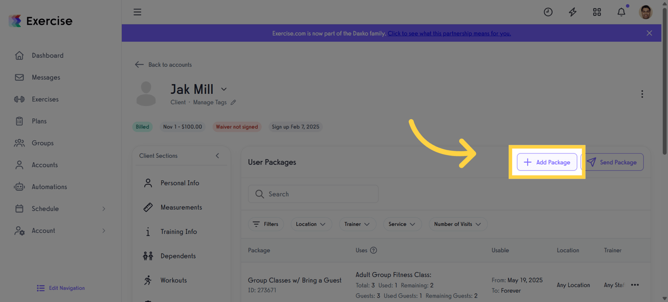Open the Daxko partnership link in banner
The height and width of the screenshot is (302, 668).
coord(449,33)
